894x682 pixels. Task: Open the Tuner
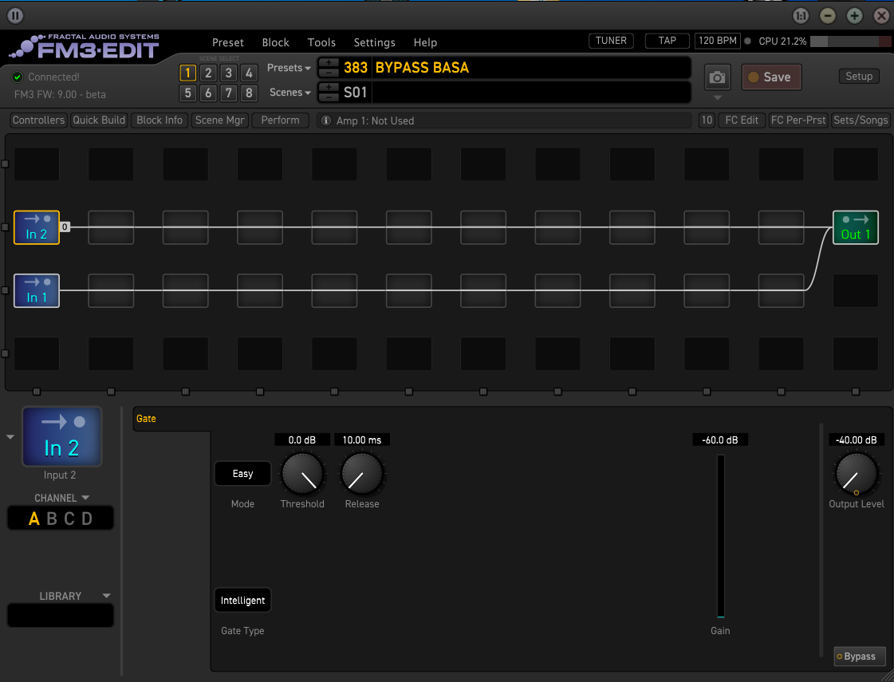(611, 41)
